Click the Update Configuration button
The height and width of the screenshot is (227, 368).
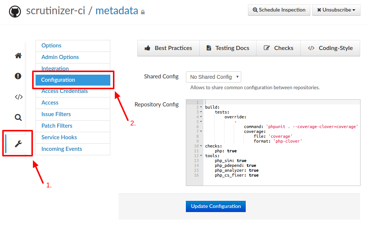point(216,206)
